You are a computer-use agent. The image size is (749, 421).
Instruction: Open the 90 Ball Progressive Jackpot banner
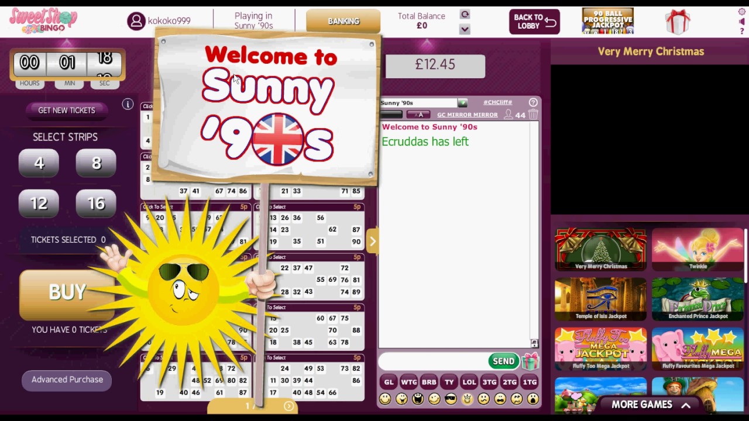coord(607,21)
